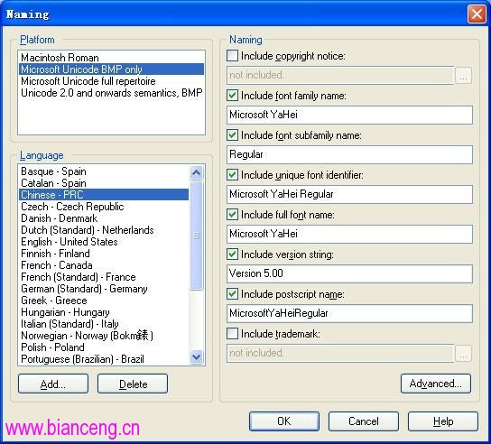Screen dimensions: 491x444
Task: Toggle Include trademark checkbox
Action: pyautogui.click(x=232, y=334)
